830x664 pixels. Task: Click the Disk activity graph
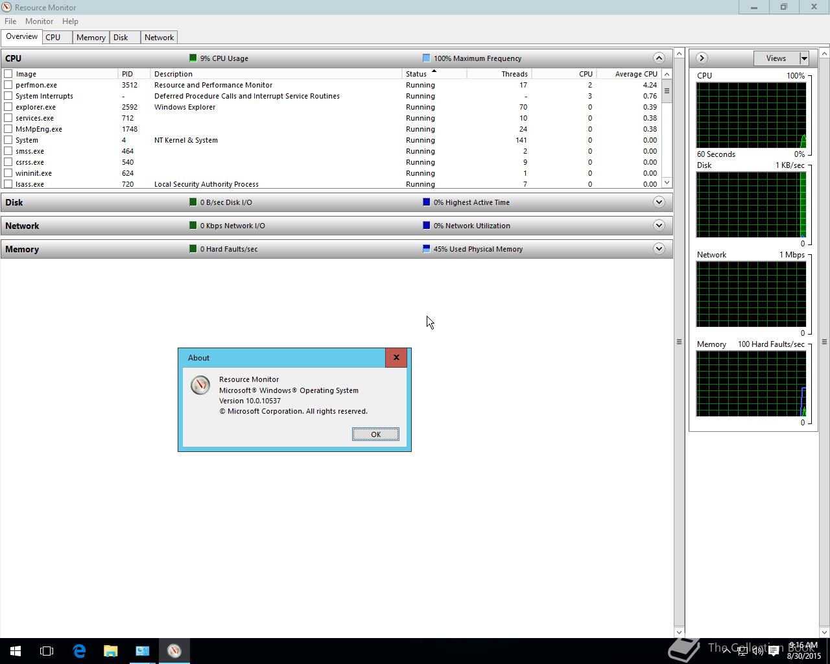(751, 205)
